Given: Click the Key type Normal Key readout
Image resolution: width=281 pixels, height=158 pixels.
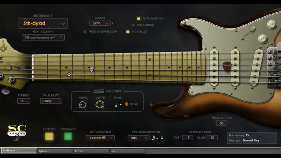Looking at the screenshot, I should point(244,140).
